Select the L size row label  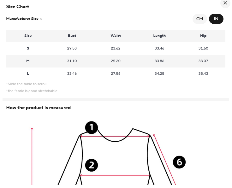coord(28,73)
